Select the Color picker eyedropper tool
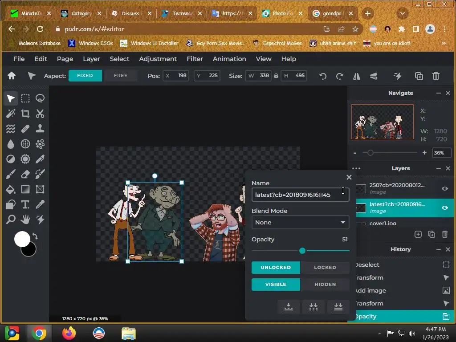Image resolution: width=456 pixels, height=342 pixels. pyautogui.click(x=40, y=204)
